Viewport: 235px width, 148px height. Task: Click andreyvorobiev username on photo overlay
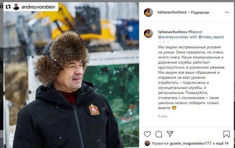(39, 7)
